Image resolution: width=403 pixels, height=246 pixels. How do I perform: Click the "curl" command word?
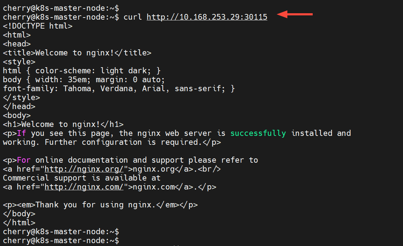coord(133,17)
